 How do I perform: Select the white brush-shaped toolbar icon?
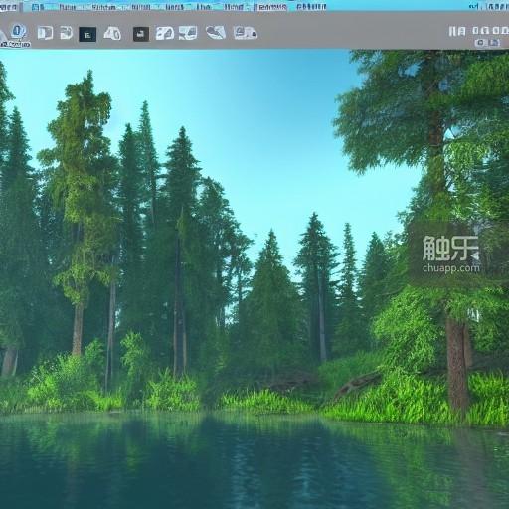(216, 32)
